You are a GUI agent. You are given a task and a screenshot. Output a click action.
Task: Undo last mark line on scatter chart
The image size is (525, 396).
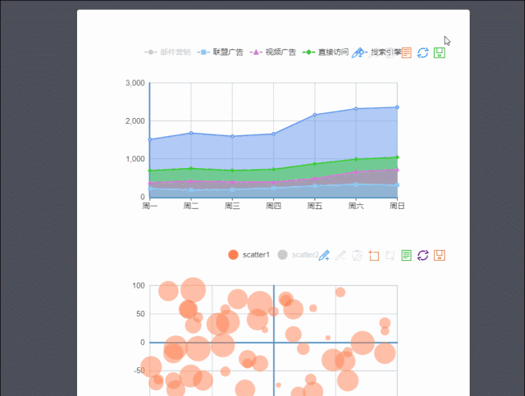point(340,256)
